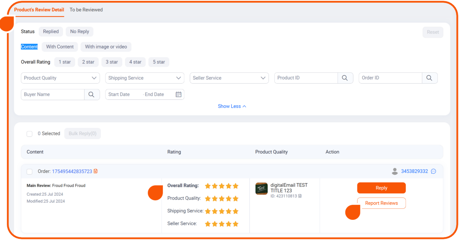Check the box for order 175495442835723
This screenshot has height=240, width=459.
[x=29, y=172]
